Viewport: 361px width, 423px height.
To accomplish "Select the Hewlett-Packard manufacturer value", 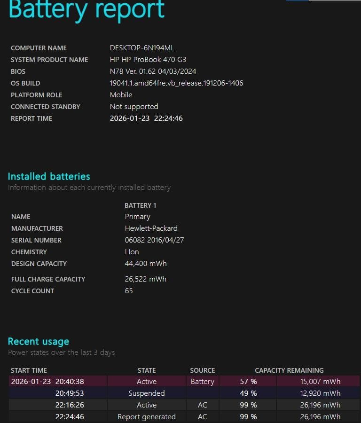I will point(151,228).
